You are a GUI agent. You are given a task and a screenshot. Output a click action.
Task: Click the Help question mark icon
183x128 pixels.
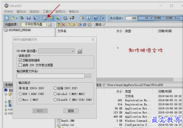tap(95, 18)
